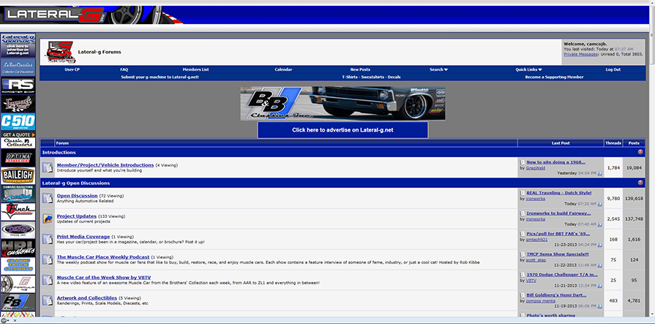Click the Print Media Coverage forum status icon
This screenshot has height=324, width=655.
(x=48, y=239)
